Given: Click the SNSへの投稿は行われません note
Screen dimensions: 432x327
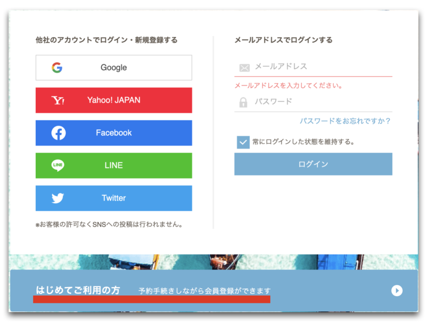Looking at the screenshot, I should click(109, 224).
